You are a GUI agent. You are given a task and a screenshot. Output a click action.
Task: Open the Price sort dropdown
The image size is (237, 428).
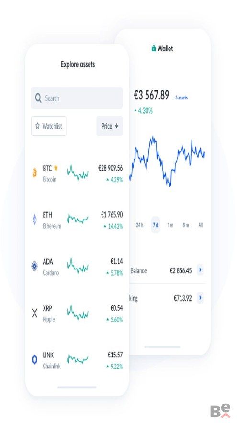tap(110, 126)
